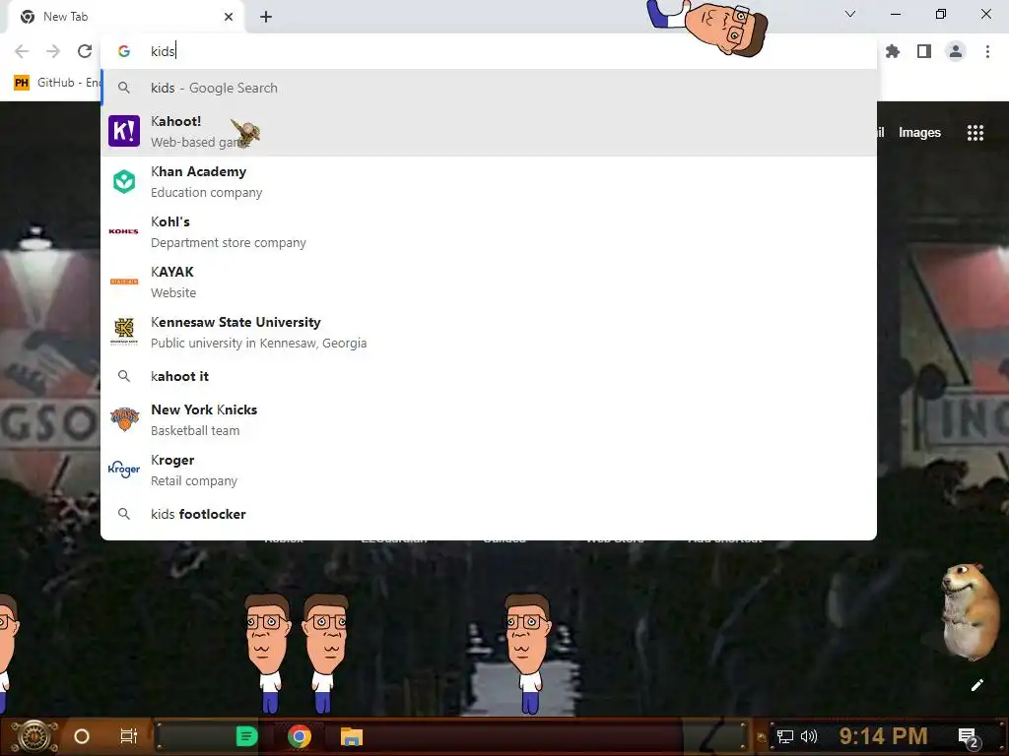The image size is (1009, 756).
Task: Click the network icon in system tray
Action: coord(784,736)
